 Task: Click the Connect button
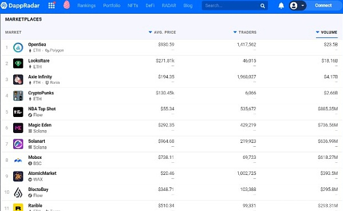point(324,6)
